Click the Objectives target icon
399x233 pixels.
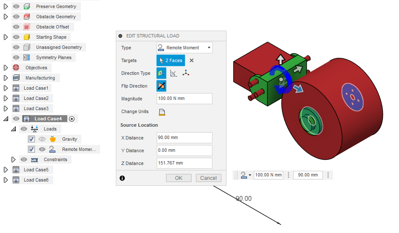pos(16,68)
